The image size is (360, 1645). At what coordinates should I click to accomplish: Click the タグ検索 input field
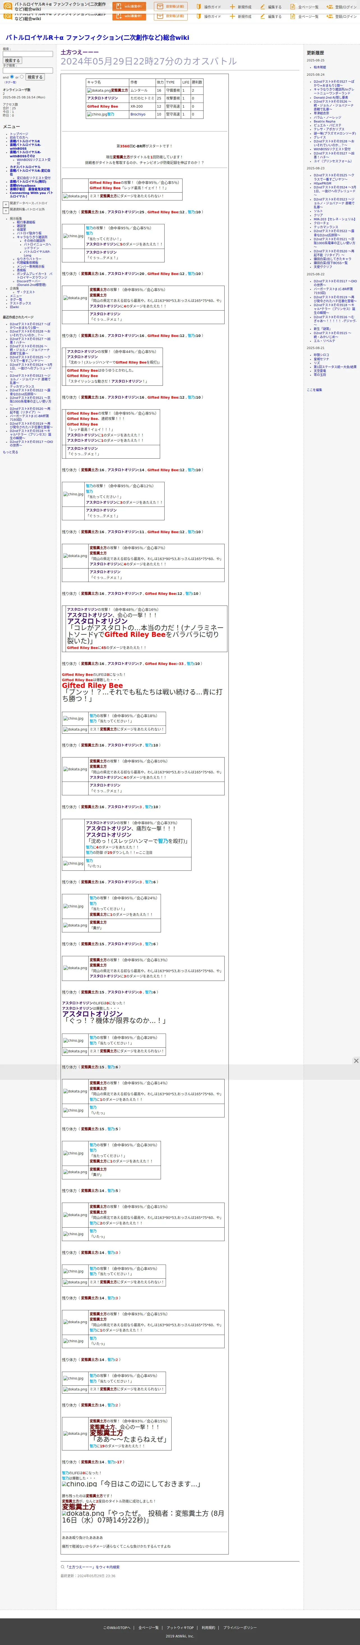[x=27, y=70]
